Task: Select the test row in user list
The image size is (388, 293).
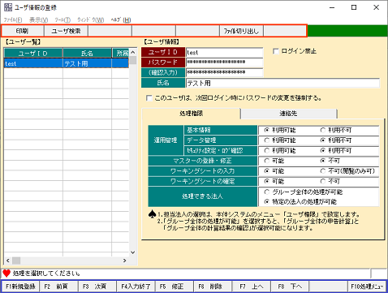Action: (x=67, y=63)
